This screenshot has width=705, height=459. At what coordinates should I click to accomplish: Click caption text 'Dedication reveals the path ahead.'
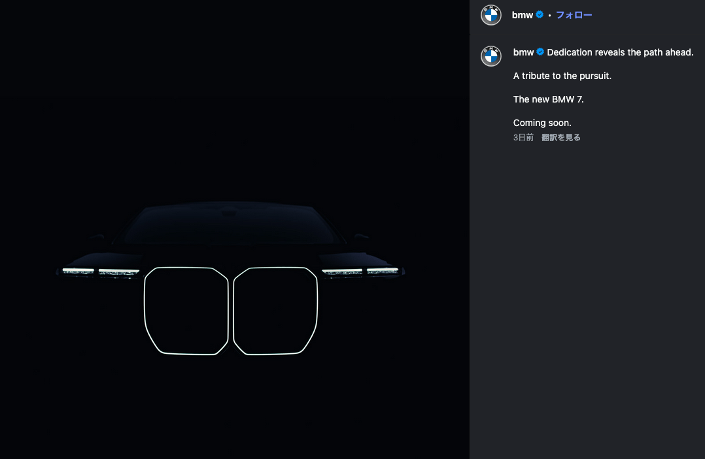pyautogui.click(x=620, y=52)
